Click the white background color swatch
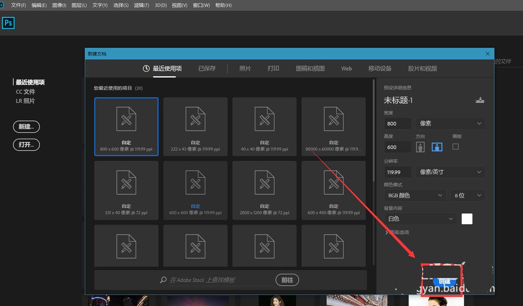 click(467, 218)
